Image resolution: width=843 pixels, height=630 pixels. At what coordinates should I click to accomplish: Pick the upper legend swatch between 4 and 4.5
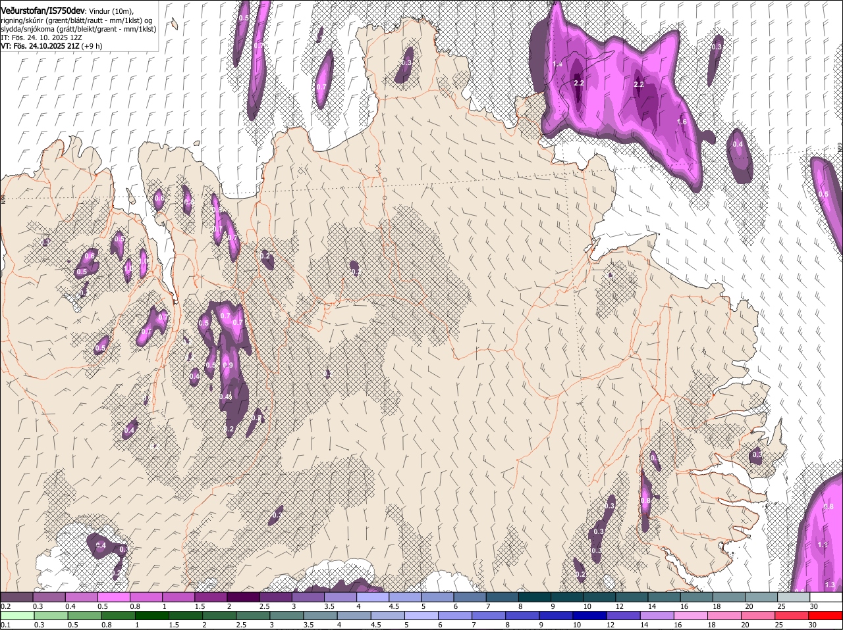click(373, 596)
